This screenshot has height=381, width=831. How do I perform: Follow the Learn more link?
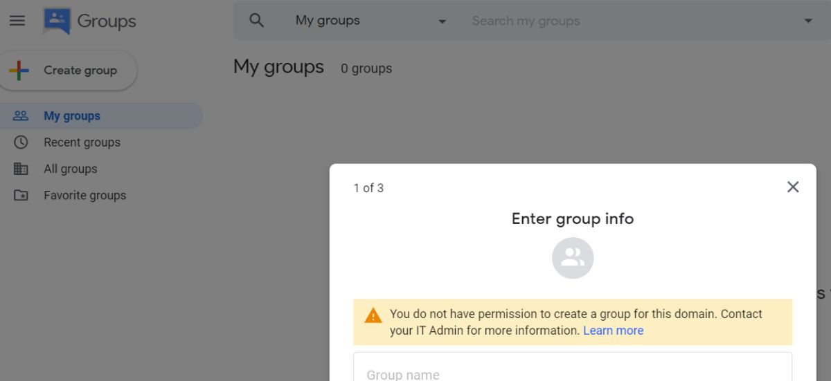click(613, 331)
